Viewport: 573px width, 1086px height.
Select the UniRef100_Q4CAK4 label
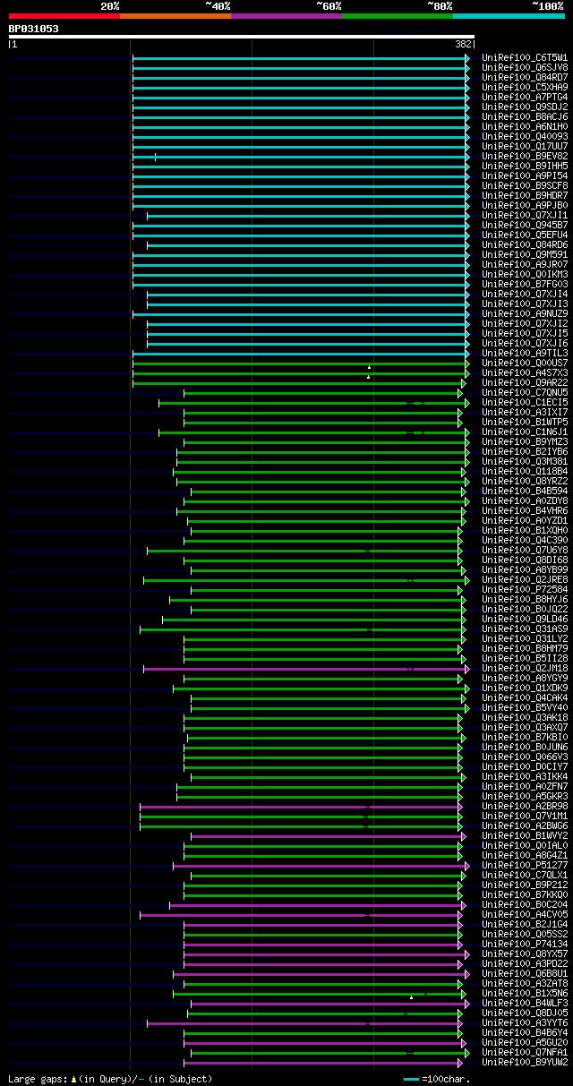(x=525, y=697)
